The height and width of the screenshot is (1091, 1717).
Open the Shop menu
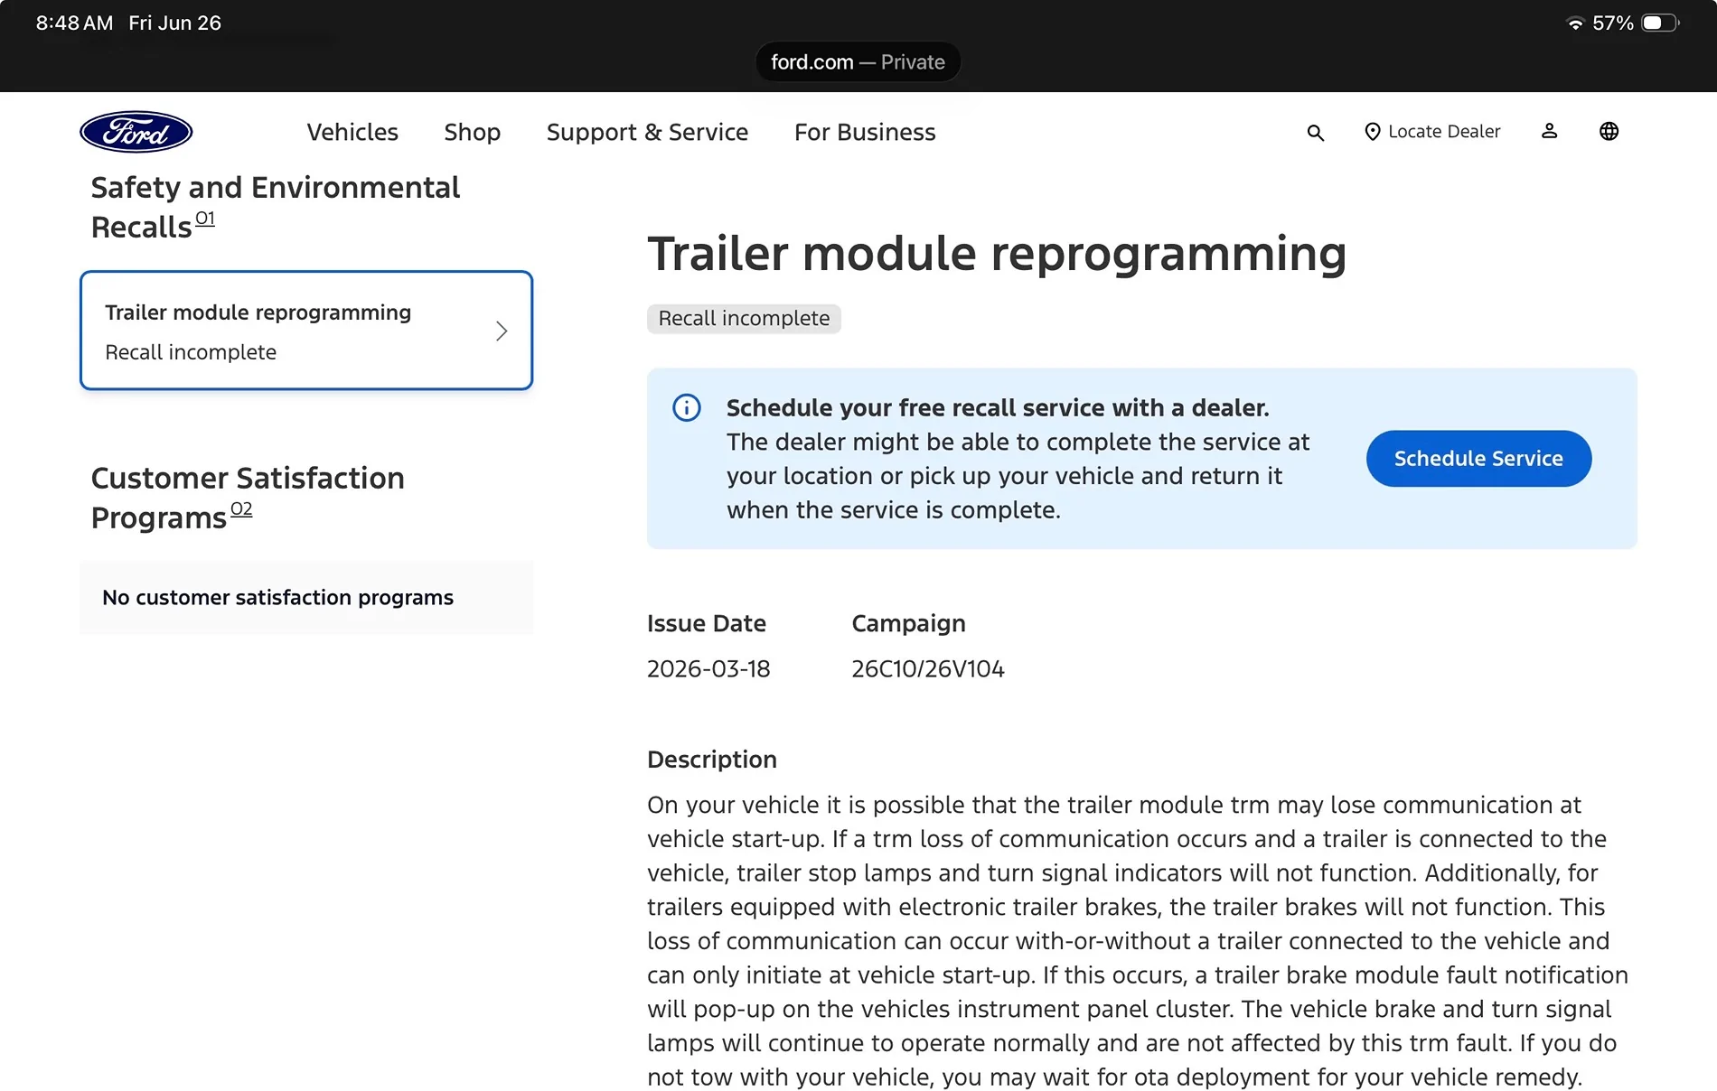pos(472,132)
